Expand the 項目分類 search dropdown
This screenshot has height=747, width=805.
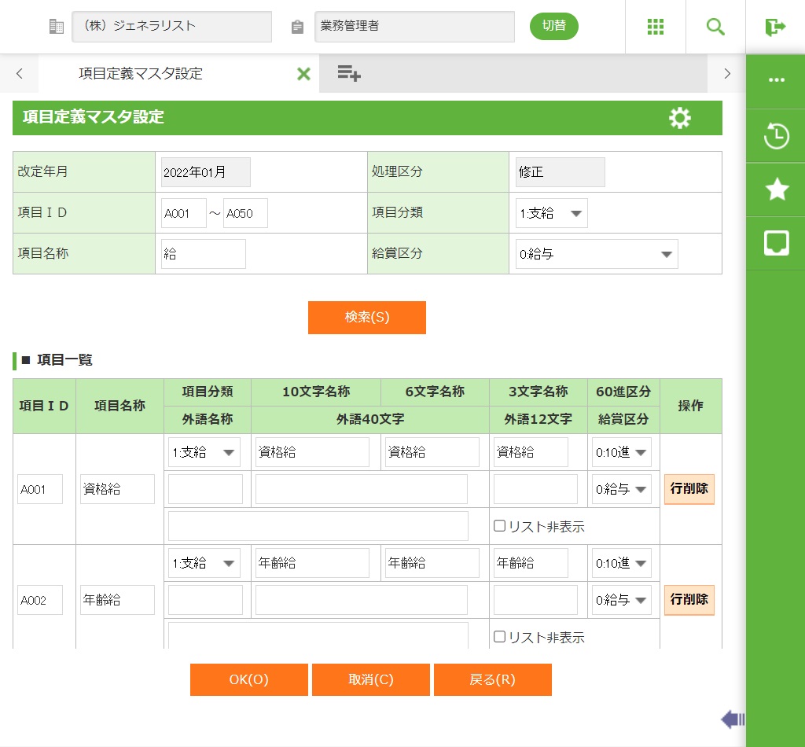(552, 213)
